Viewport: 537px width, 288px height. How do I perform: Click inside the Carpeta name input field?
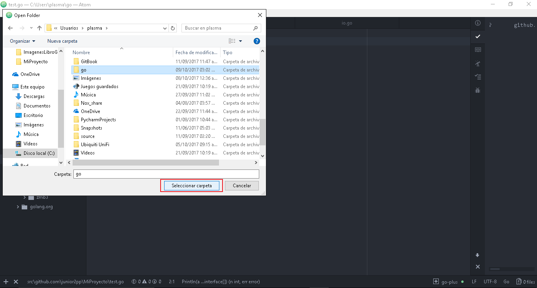tap(166, 174)
